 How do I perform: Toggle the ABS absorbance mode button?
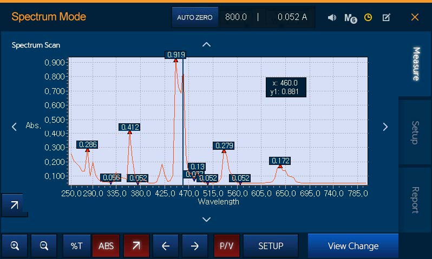(x=106, y=246)
